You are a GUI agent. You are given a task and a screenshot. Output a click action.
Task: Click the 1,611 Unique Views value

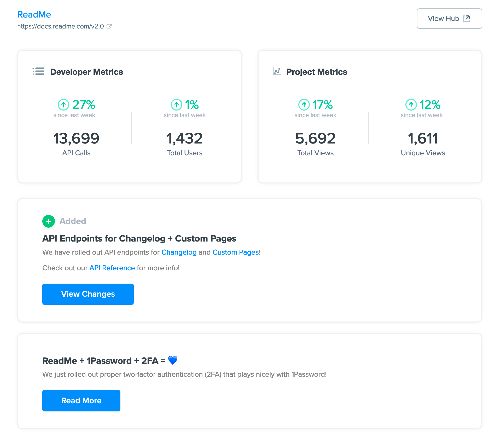tap(423, 138)
